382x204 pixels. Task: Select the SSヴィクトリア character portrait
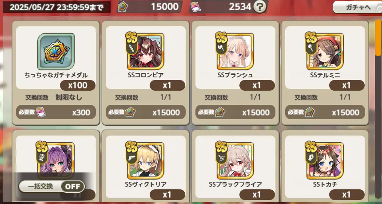click(145, 160)
